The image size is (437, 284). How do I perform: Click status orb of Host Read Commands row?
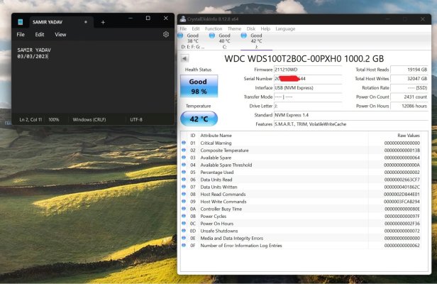(x=184, y=194)
